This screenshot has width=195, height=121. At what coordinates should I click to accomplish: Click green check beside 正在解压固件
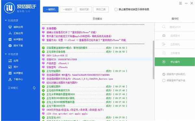(43, 87)
